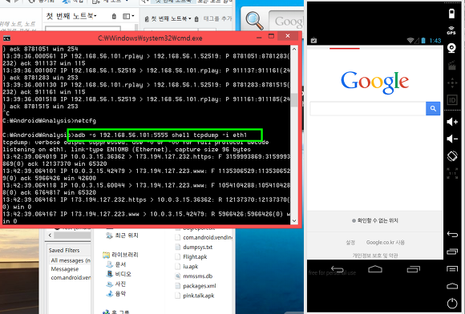Open the Google.co.kr 사용 link
The height and width of the screenshot is (314, 465).
click(x=385, y=243)
